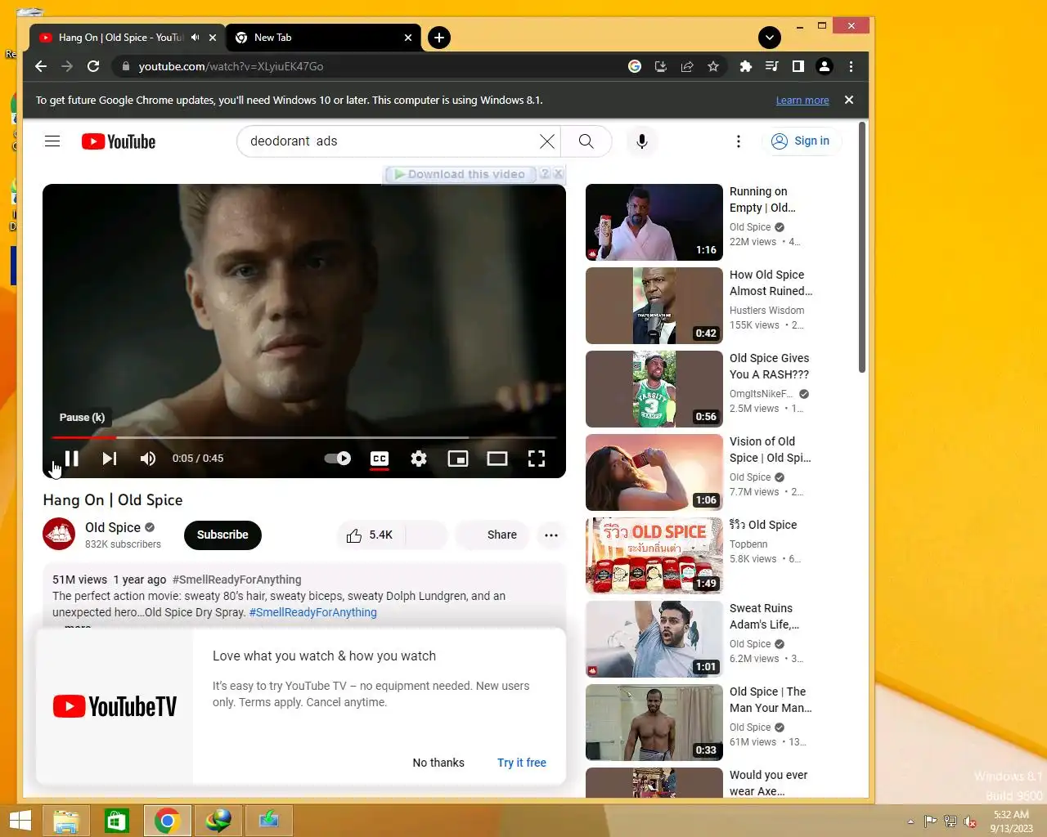Viewport: 1047px width, 837px height.
Task: Open Chrome three-dot menu
Action: point(851,66)
